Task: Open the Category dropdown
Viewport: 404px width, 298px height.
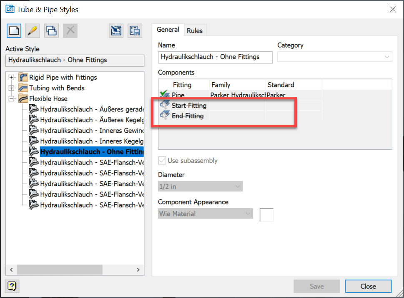Action: (335, 57)
